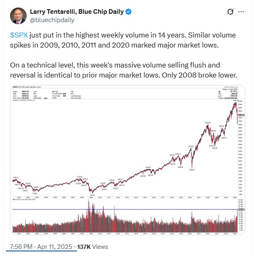
Task: Click the tallest 2008 volume spike bar
Action: point(89,216)
